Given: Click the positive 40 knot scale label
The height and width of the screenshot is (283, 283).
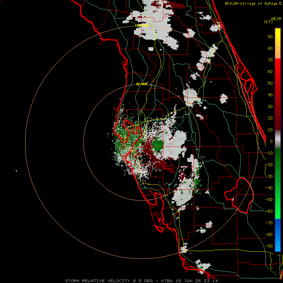Looking at the screenshot, I should (270, 95).
